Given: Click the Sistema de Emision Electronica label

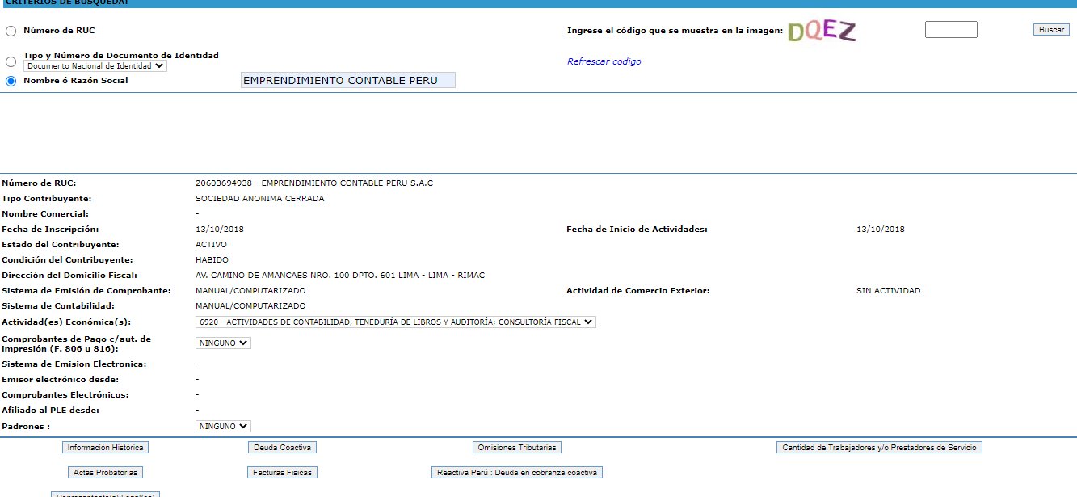Looking at the screenshot, I should coord(74,364).
